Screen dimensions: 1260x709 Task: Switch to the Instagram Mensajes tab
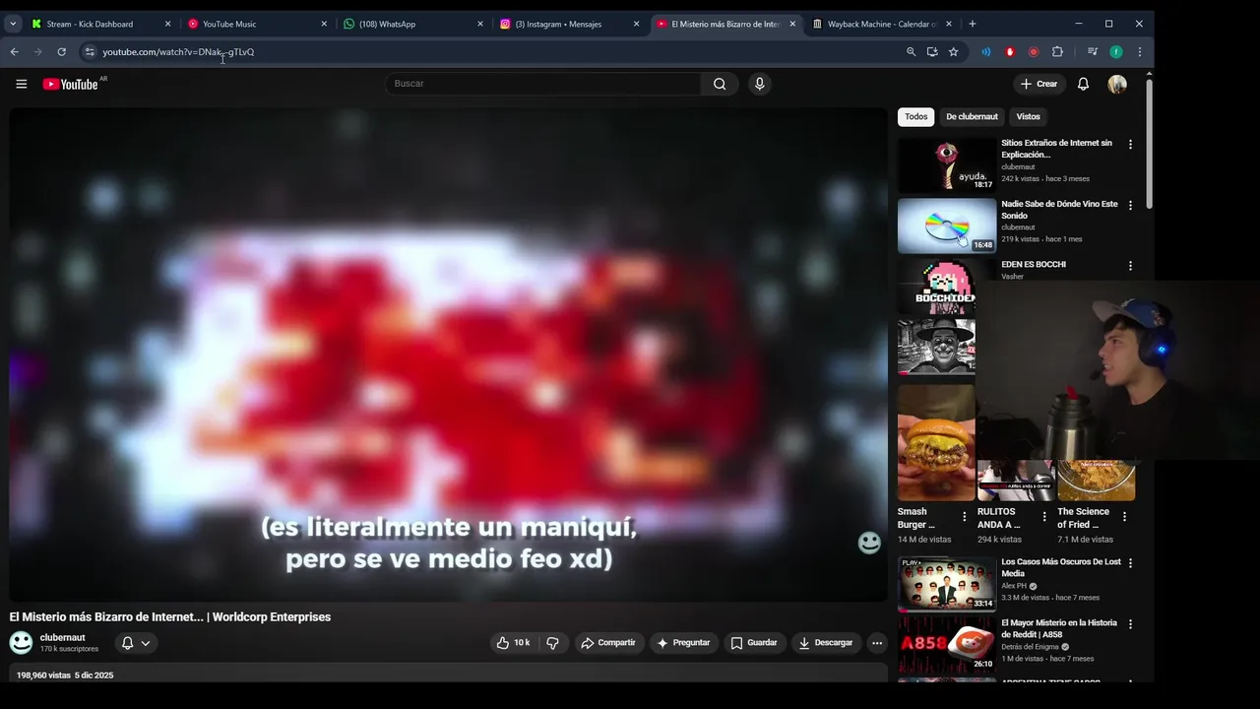tap(570, 24)
